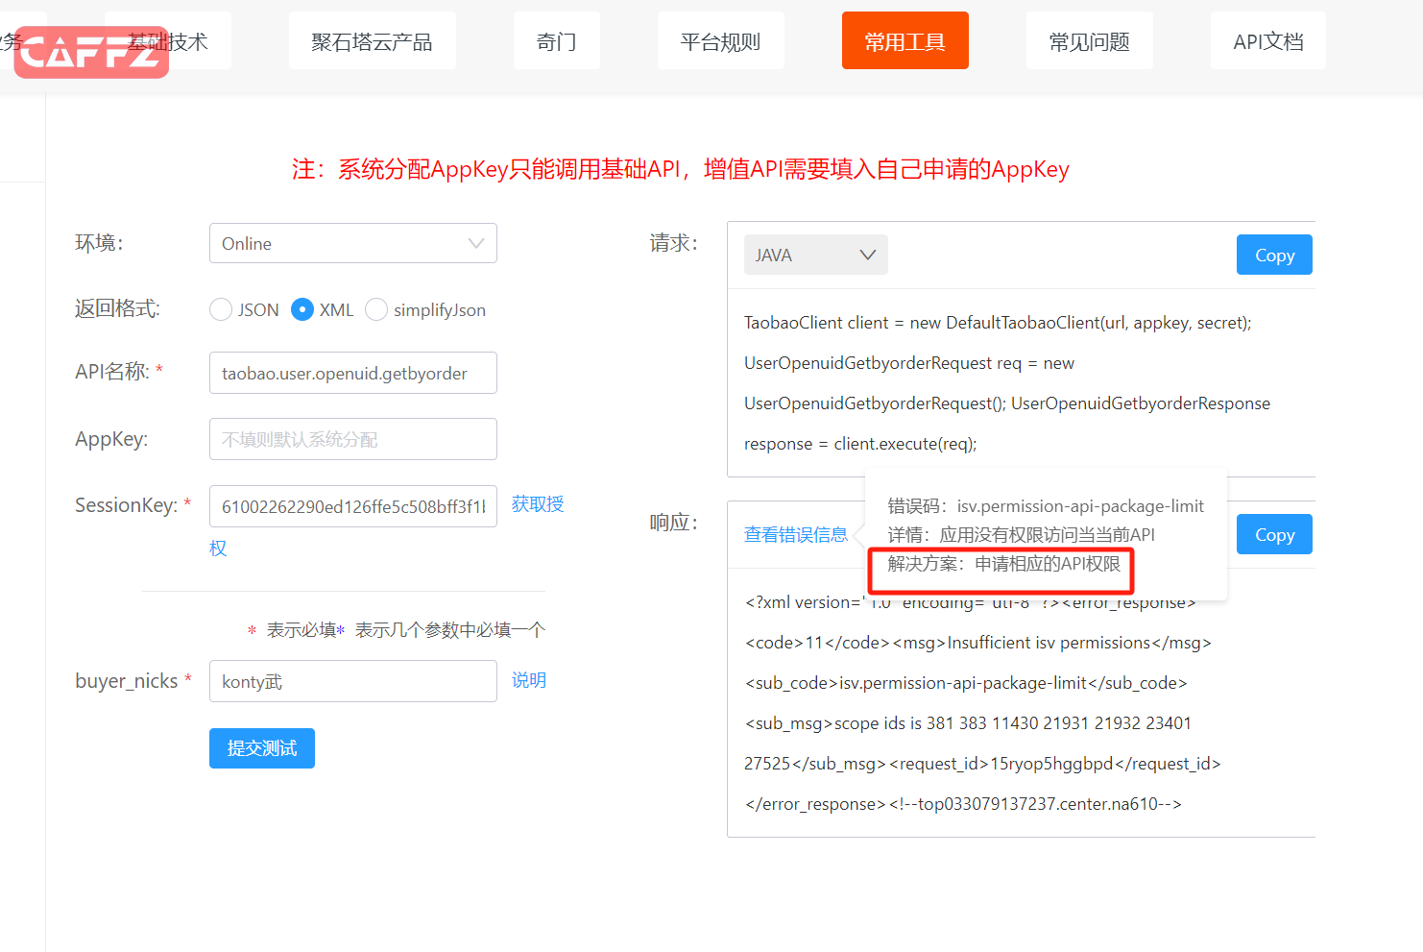Image resolution: width=1423 pixels, height=952 pixels.
Task: Expand the Online environment dropdown
Action: 352,243
